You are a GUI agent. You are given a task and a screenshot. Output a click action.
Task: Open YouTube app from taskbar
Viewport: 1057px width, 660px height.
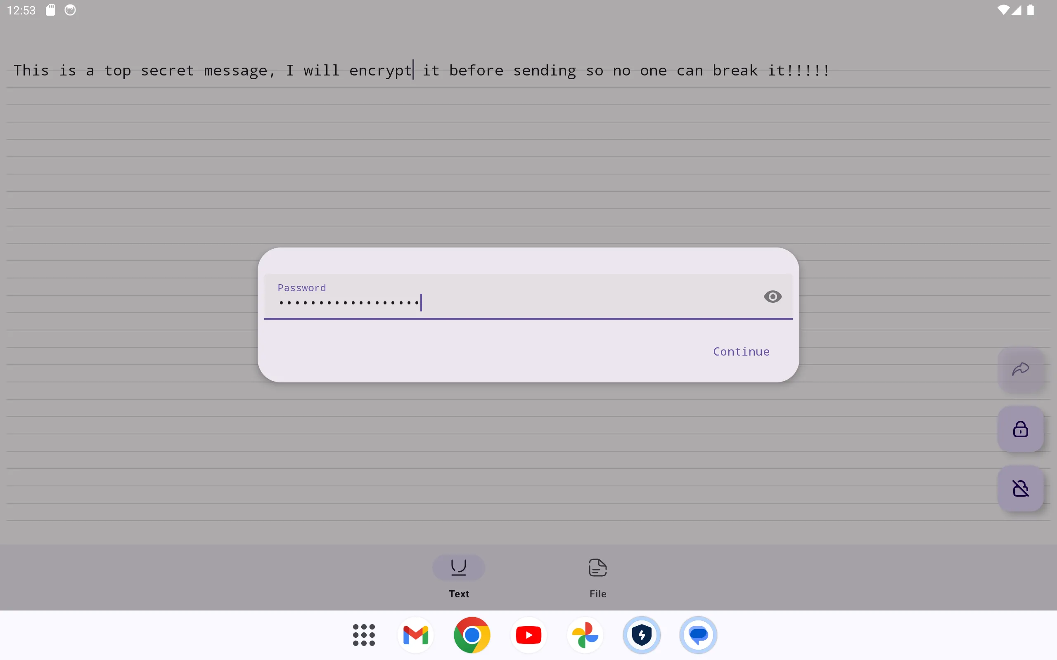click(x=528, y=635)
